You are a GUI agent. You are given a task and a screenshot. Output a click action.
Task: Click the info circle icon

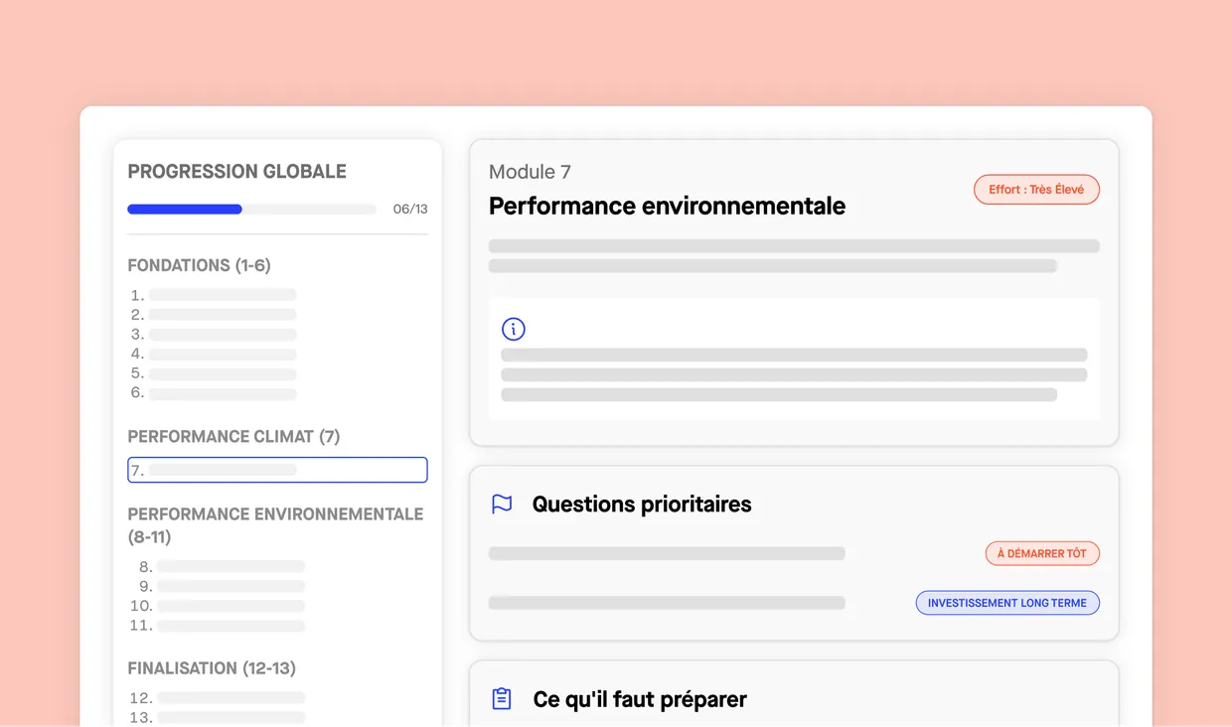514,329
